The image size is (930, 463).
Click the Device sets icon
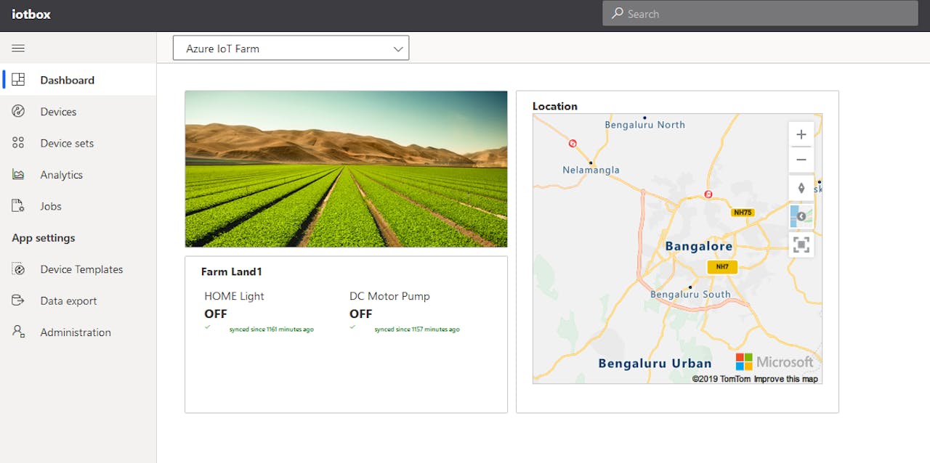(x=18, y=143)
